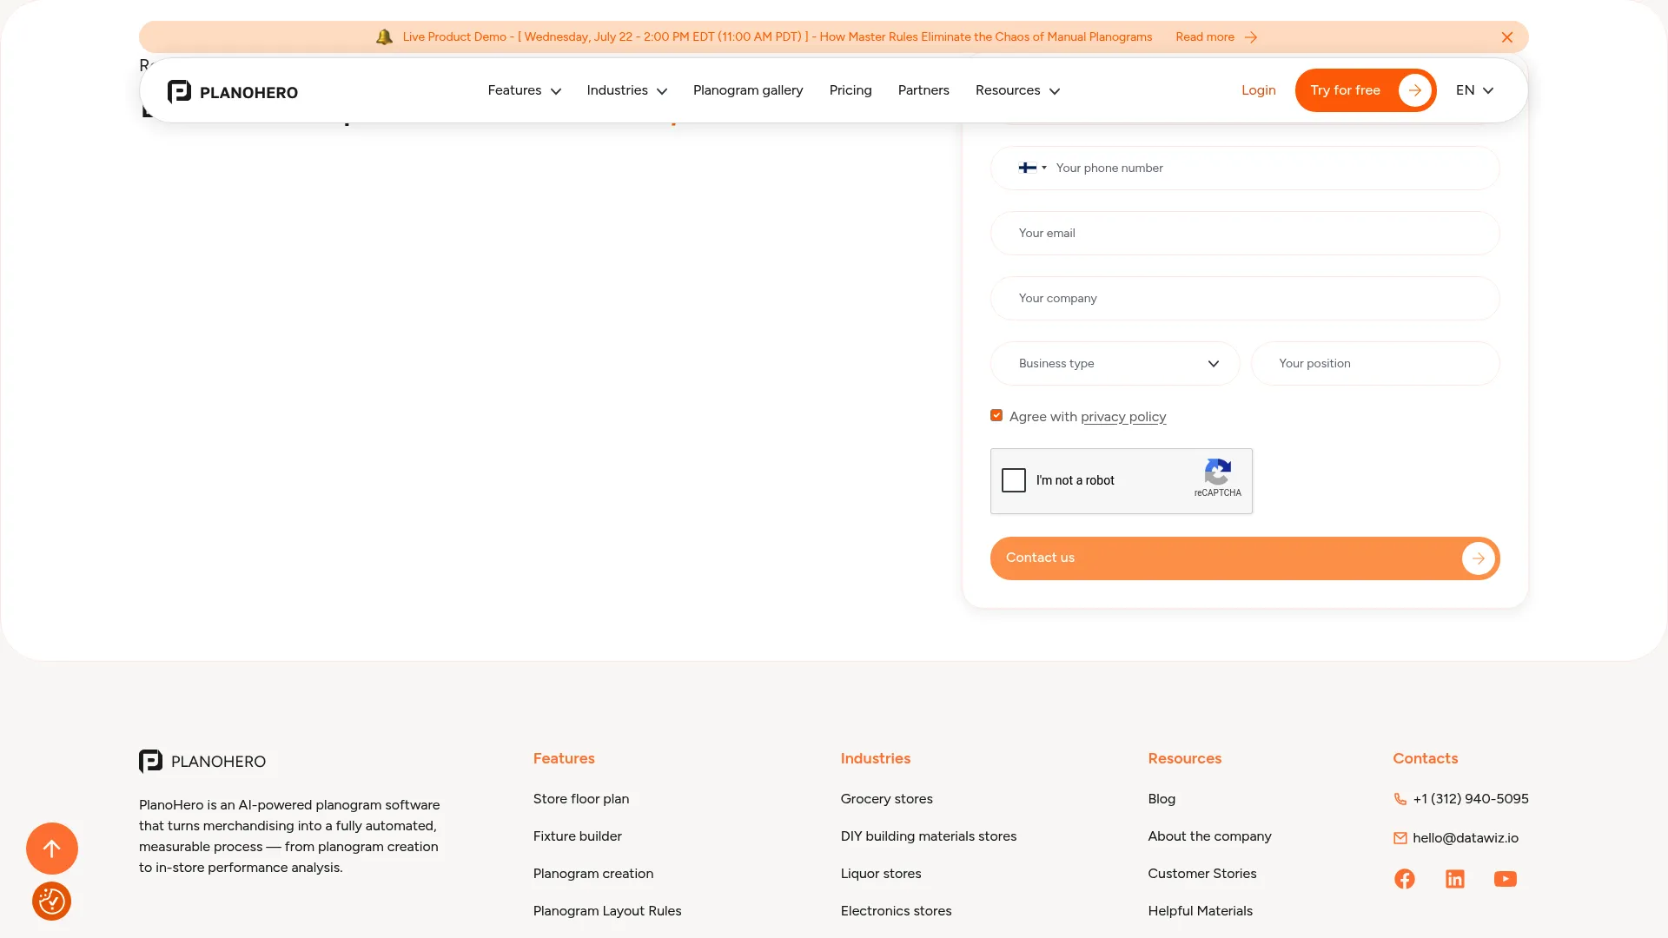Click into the Your email field

[x=1245, y=233]
